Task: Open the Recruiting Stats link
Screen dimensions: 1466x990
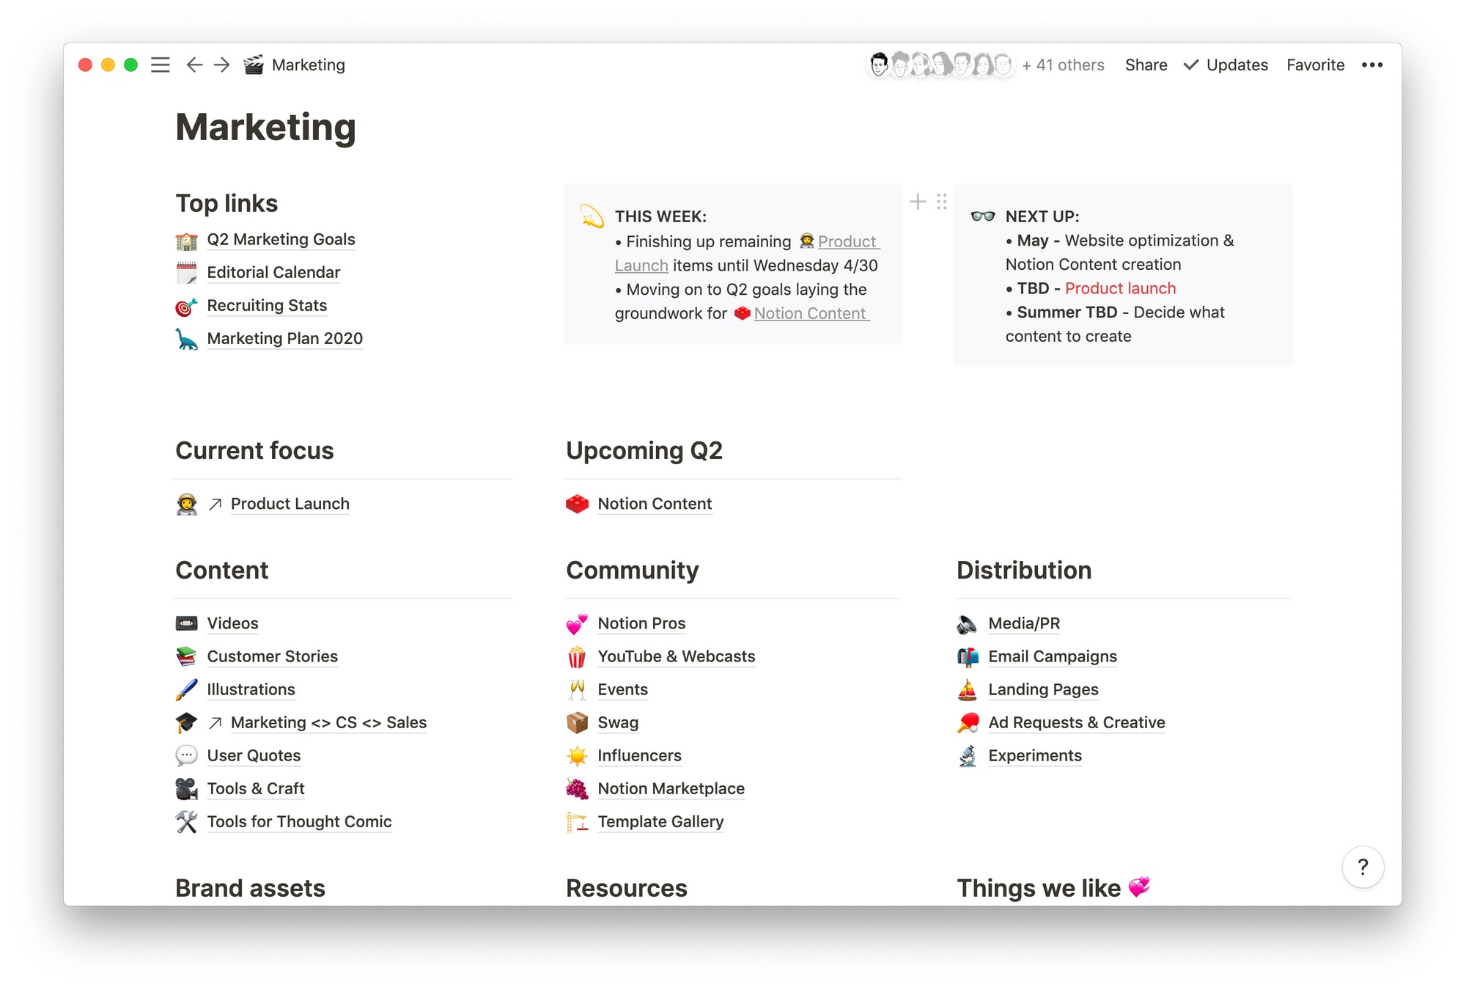Action: (x=267, y=306)
